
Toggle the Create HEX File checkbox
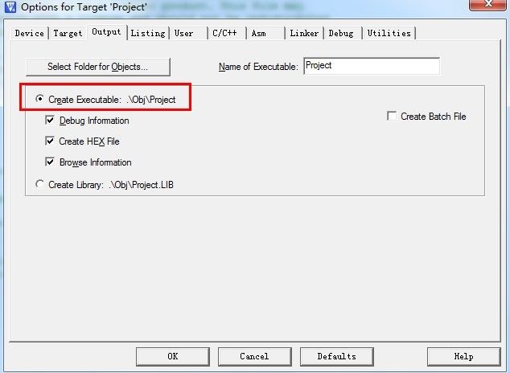[x=50, y=141]
